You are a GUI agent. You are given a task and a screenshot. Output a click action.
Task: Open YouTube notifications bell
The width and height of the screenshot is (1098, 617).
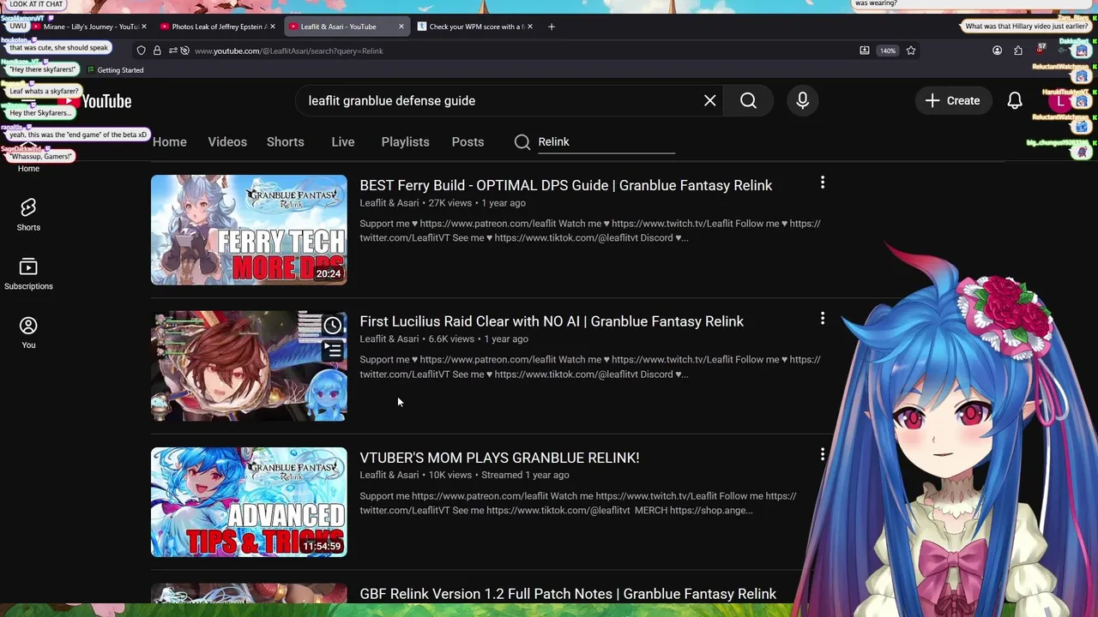pos(1014,100)
